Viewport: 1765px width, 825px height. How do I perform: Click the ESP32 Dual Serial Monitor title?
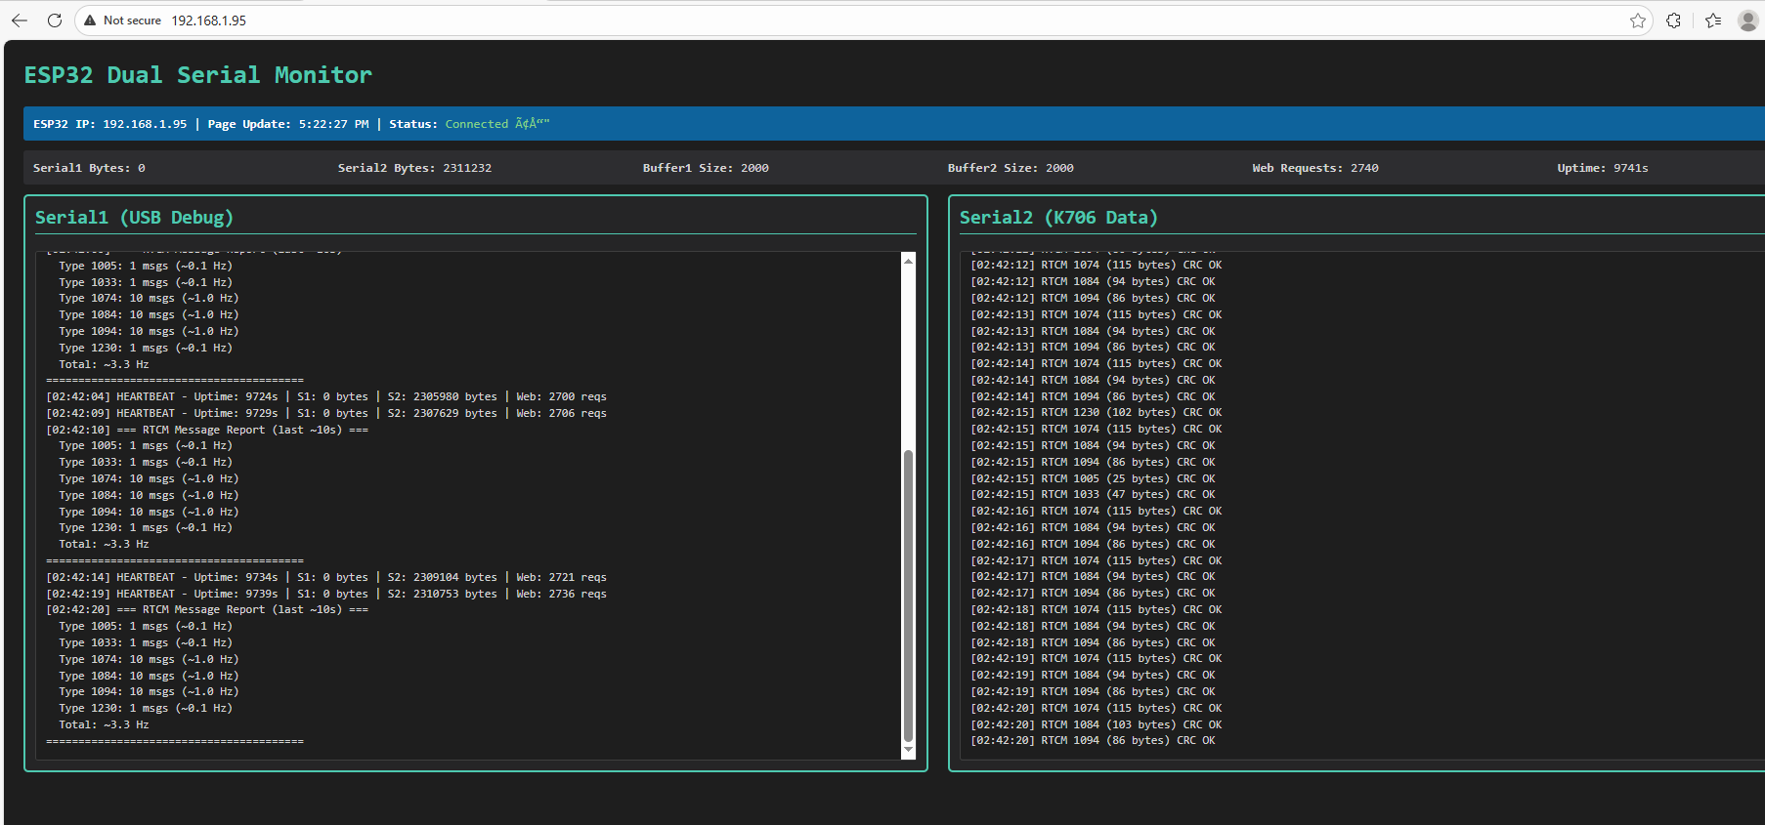tap(197, 75)
